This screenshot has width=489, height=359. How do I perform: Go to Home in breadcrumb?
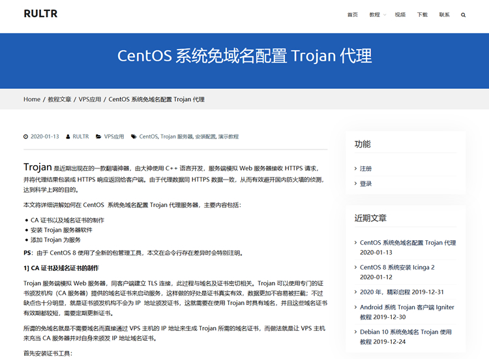(x=32, y=99)
